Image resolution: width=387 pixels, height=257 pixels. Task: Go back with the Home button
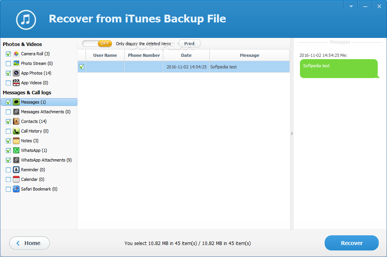29,243
